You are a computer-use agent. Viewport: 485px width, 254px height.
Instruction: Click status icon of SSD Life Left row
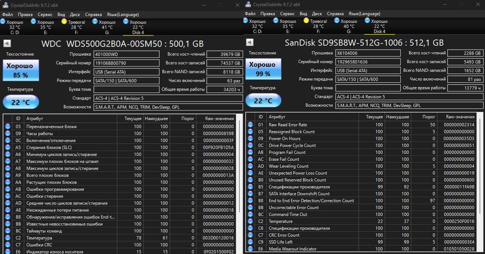250,242
